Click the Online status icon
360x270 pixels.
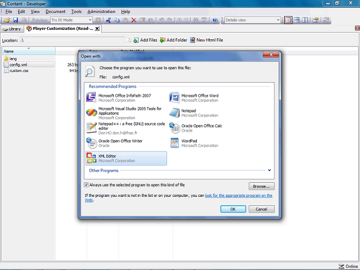click(x=341, y=266)
